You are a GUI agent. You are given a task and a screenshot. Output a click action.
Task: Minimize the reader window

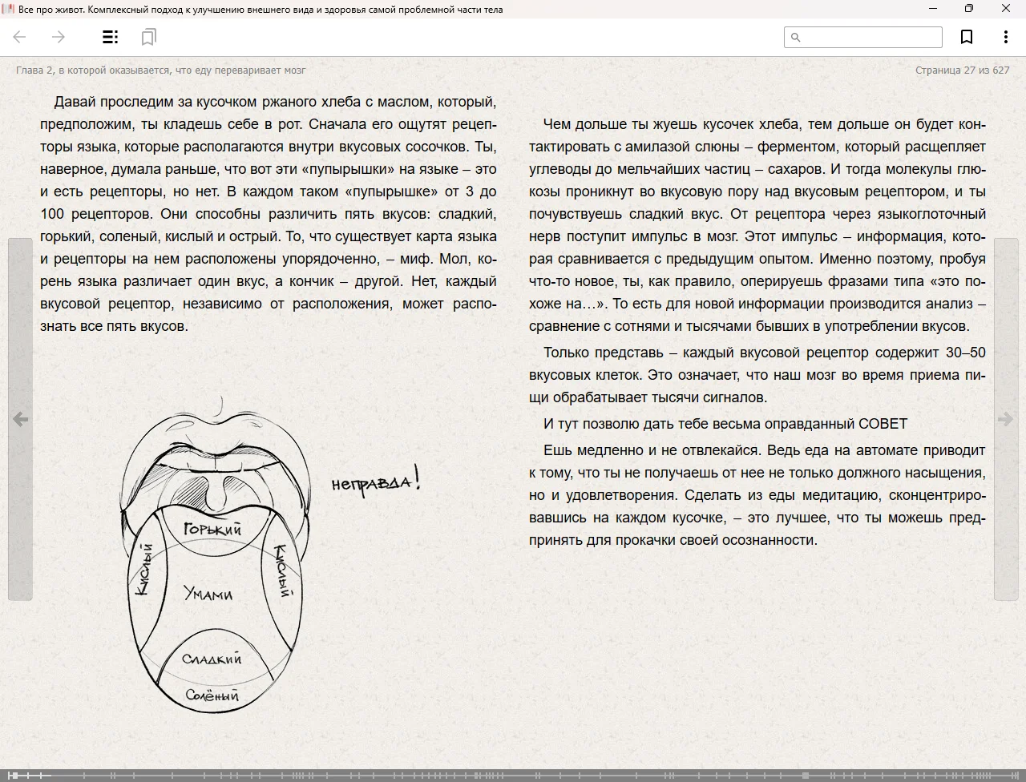click(933, 9)
